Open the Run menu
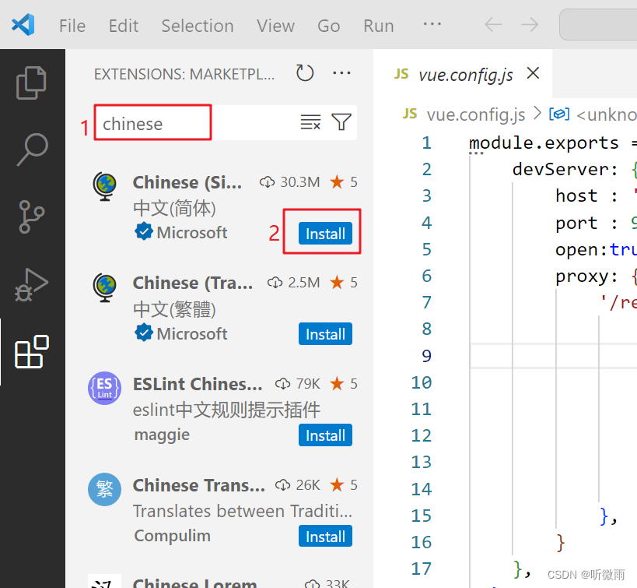The height and width of the screenshot is (588, 637). [x=379, y=26]
